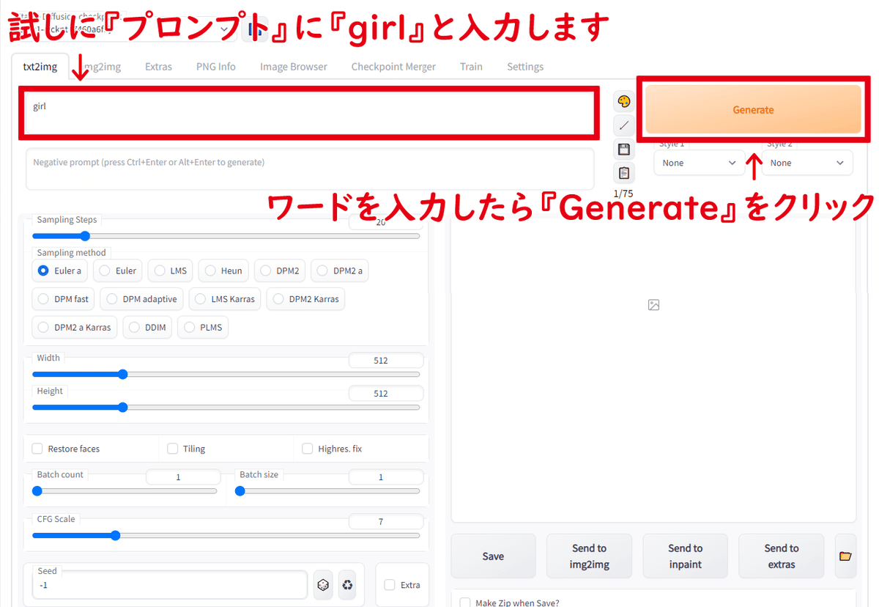Viewport: 879px width, 607px height.
Task: Click the CFG Scale number box
Action: [x=386, y=522]
